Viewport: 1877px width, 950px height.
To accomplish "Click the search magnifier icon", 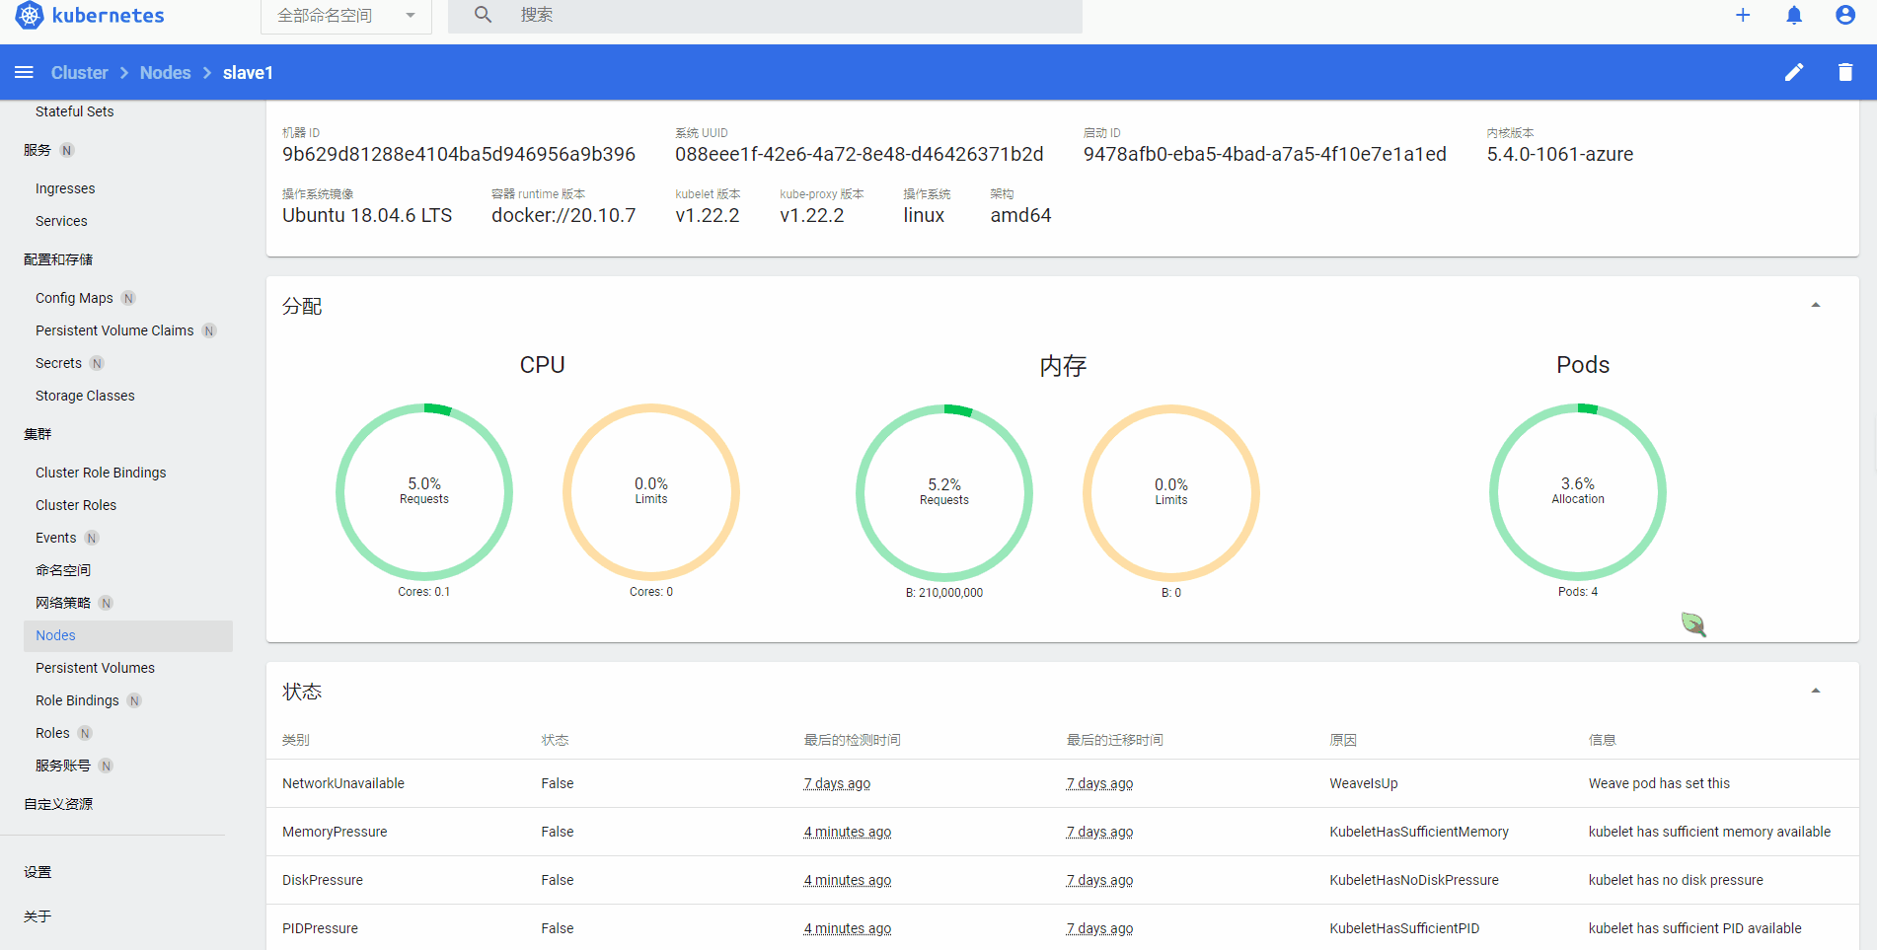I will pyautogui.click(x=483, y=15).
